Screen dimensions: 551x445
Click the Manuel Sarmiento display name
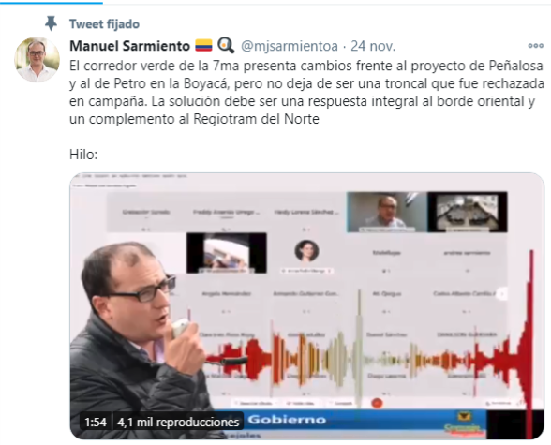click(x=129, y=46)
